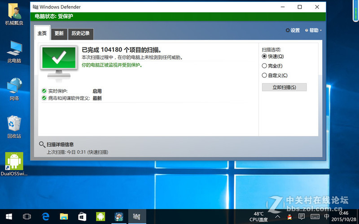This screenshot has height=224, width=359.
Task: Select the 完全(F) scan option
Action: 272,66
